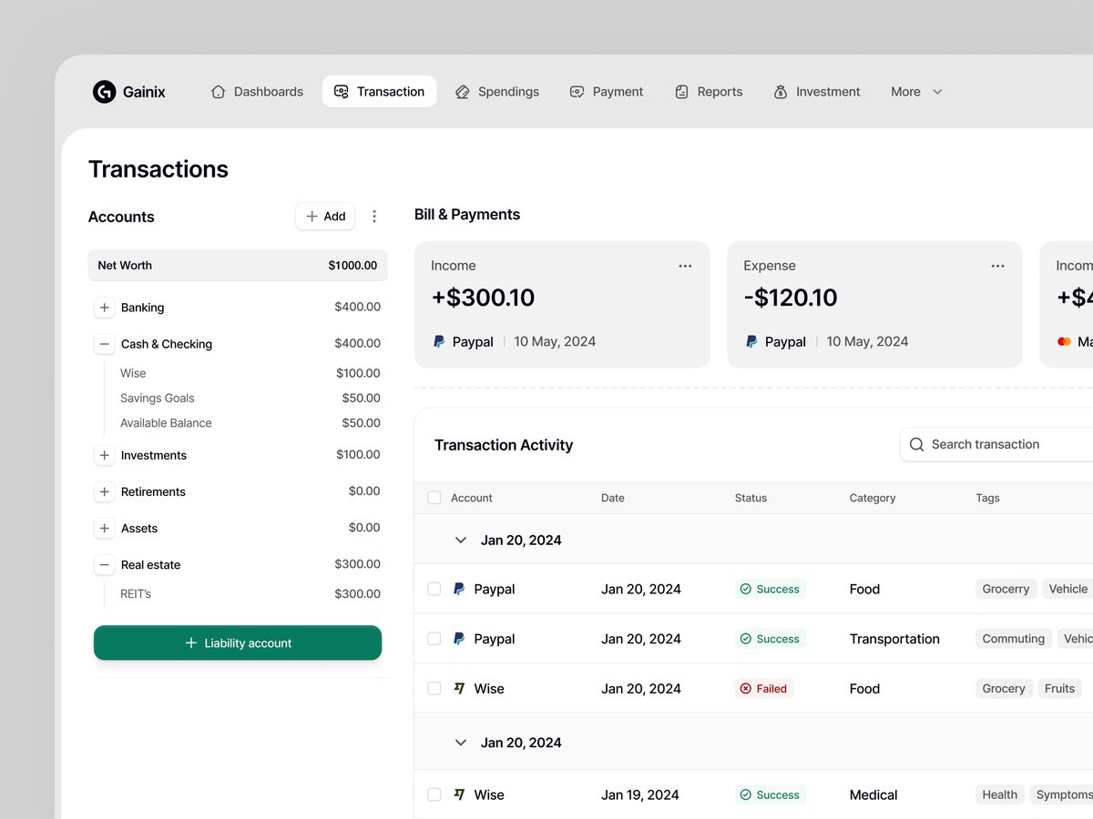Click the Reports document icon

[681, 91]
